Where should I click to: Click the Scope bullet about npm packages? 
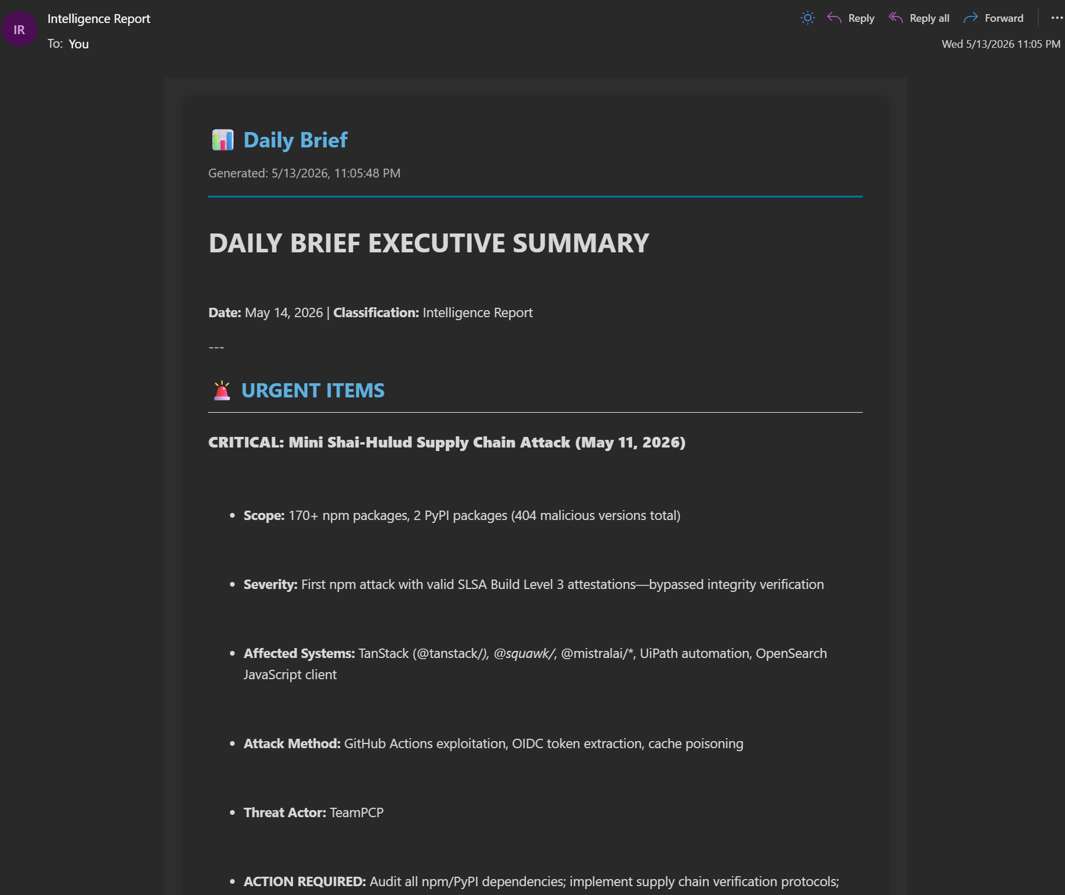[462, 516]
